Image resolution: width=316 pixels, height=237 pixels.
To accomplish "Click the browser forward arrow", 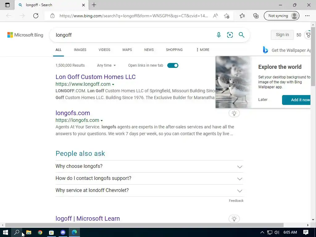I will tap(22, 16).
